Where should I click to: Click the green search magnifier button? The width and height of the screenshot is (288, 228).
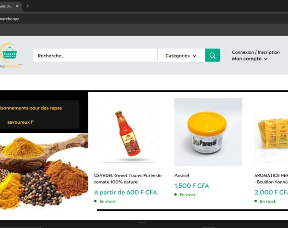pyautogui.click(x=212, y=55)
